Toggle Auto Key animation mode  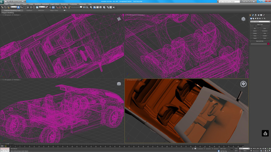tap(236, 149)
